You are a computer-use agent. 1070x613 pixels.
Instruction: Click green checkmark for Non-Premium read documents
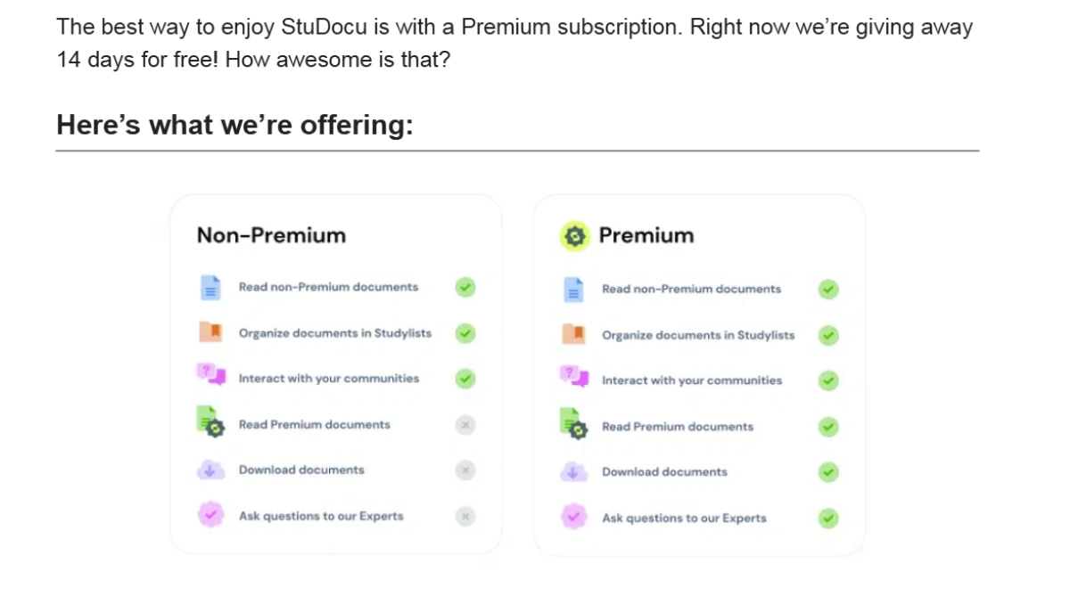(465, 287)
